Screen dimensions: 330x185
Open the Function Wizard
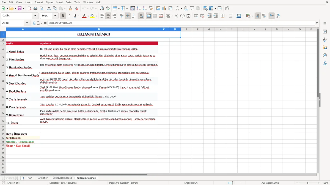point(34,23)
